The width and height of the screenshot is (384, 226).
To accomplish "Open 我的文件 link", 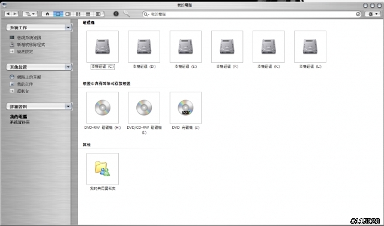I will pos(25,84).
